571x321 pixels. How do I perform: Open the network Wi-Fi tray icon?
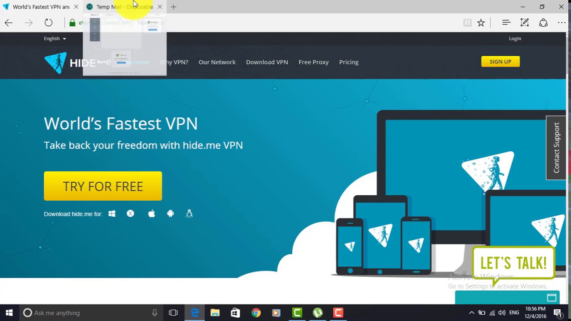coord(492,313)
